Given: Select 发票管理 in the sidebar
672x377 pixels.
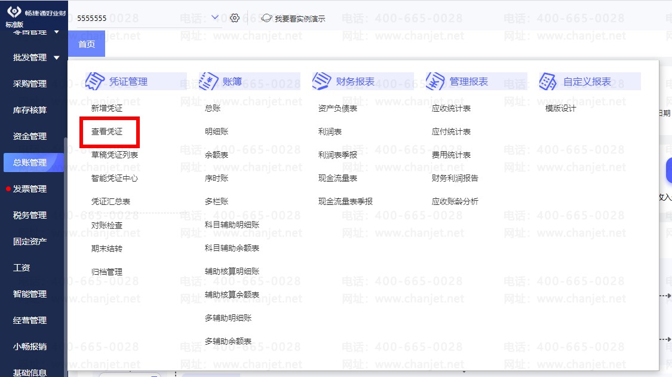Looking at the screenshot, I should coord(30,189).
